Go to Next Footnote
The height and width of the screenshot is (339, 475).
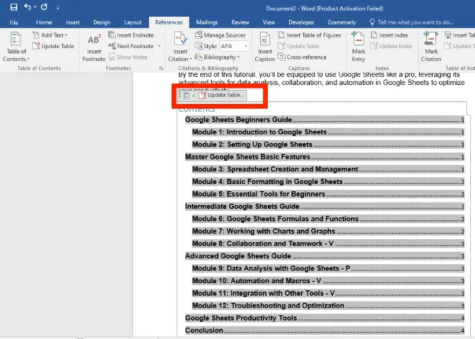pyautogui.click(x=131, y=46)
